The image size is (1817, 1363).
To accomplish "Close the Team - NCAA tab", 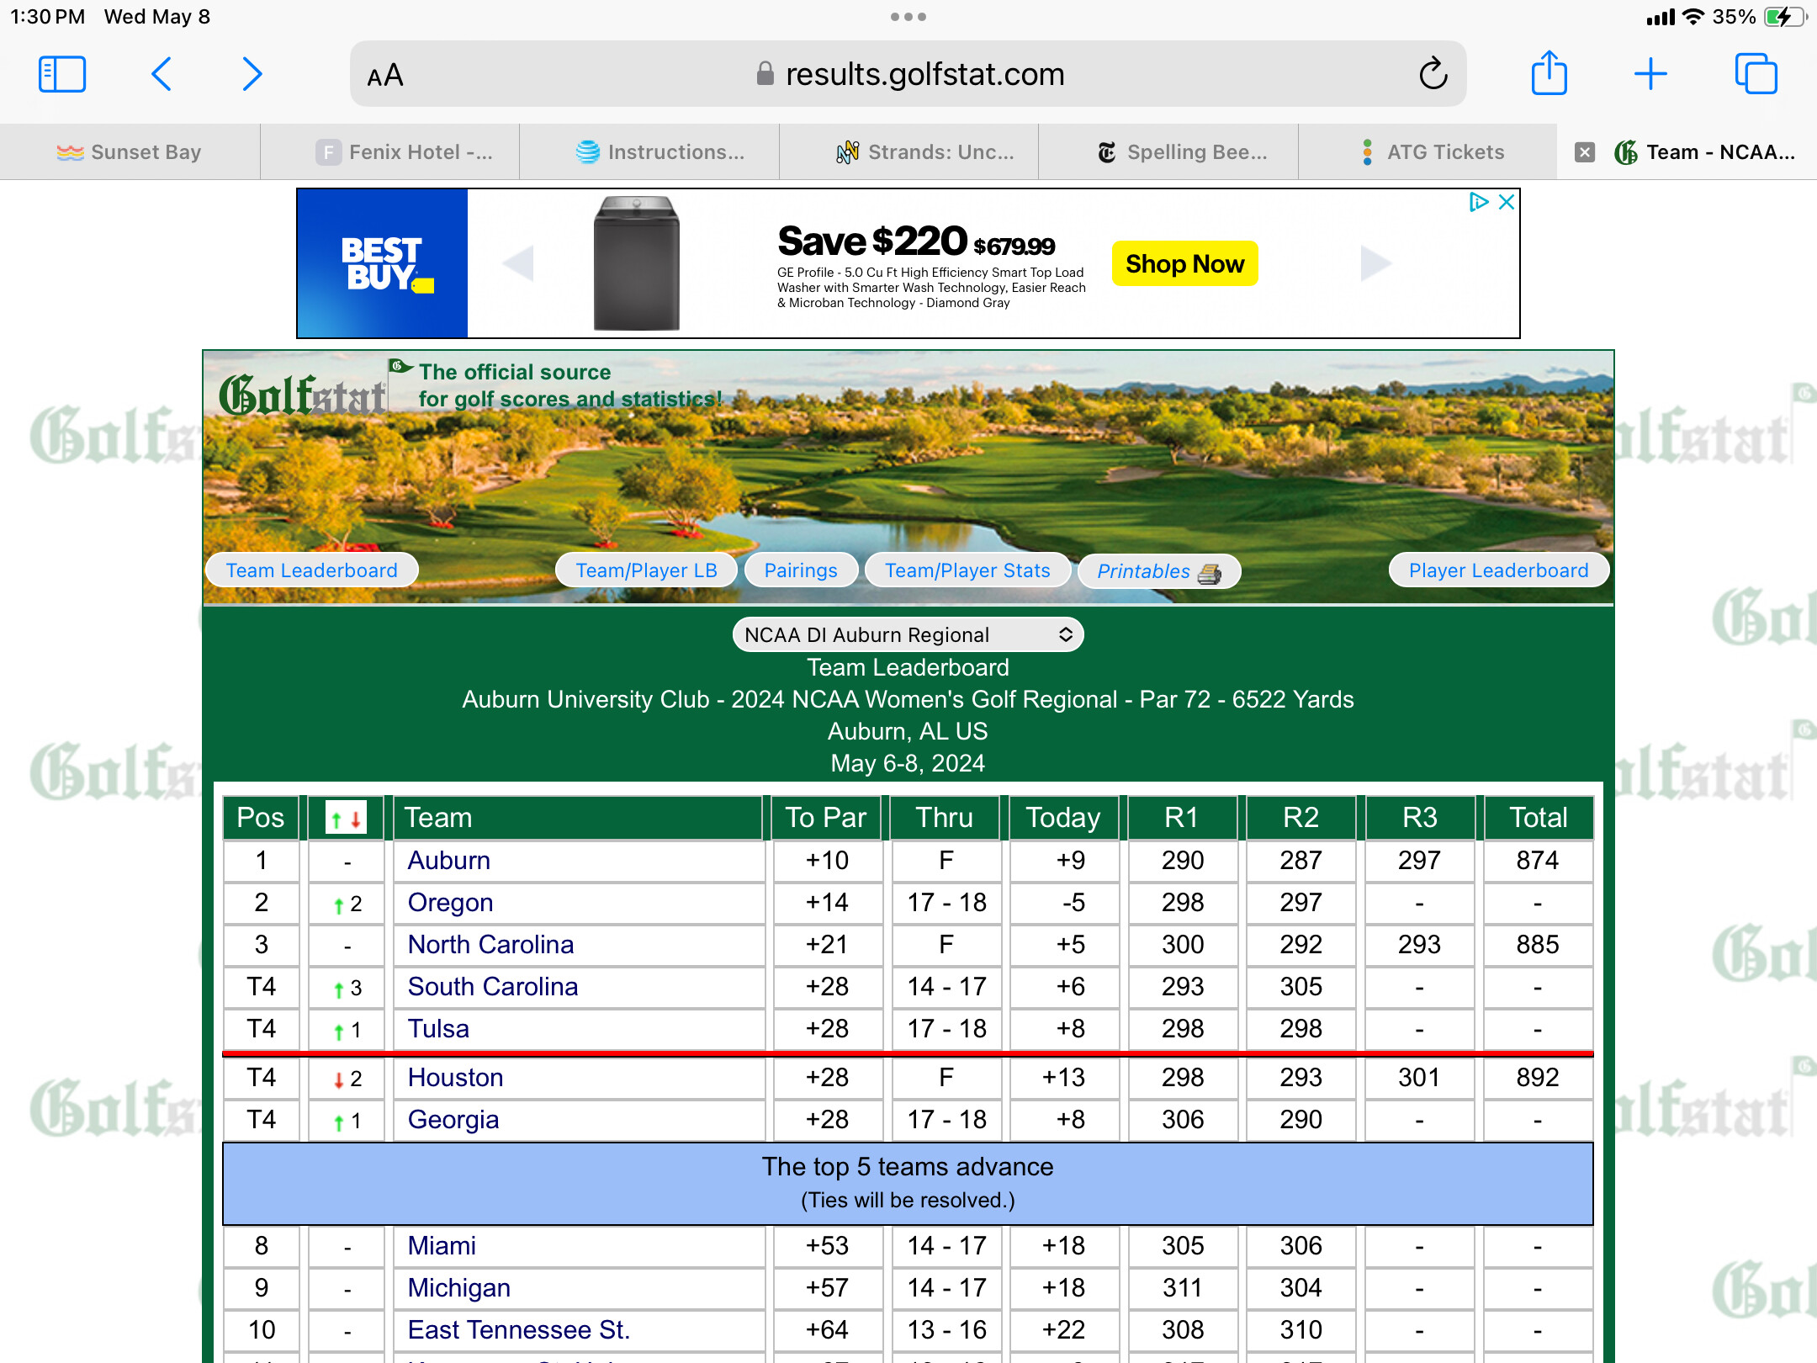I will pos(1585,152).
